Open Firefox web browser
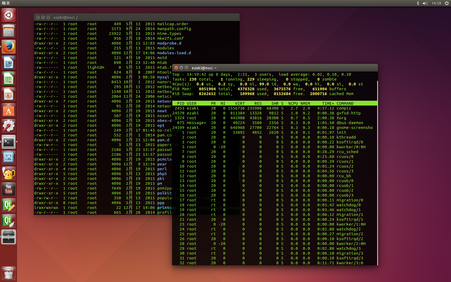451x282 pixels. pyautogui.click(x=9, y=47)
